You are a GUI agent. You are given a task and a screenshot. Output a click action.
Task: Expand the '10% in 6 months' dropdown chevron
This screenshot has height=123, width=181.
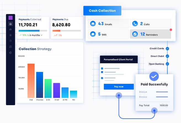(42, 35)
